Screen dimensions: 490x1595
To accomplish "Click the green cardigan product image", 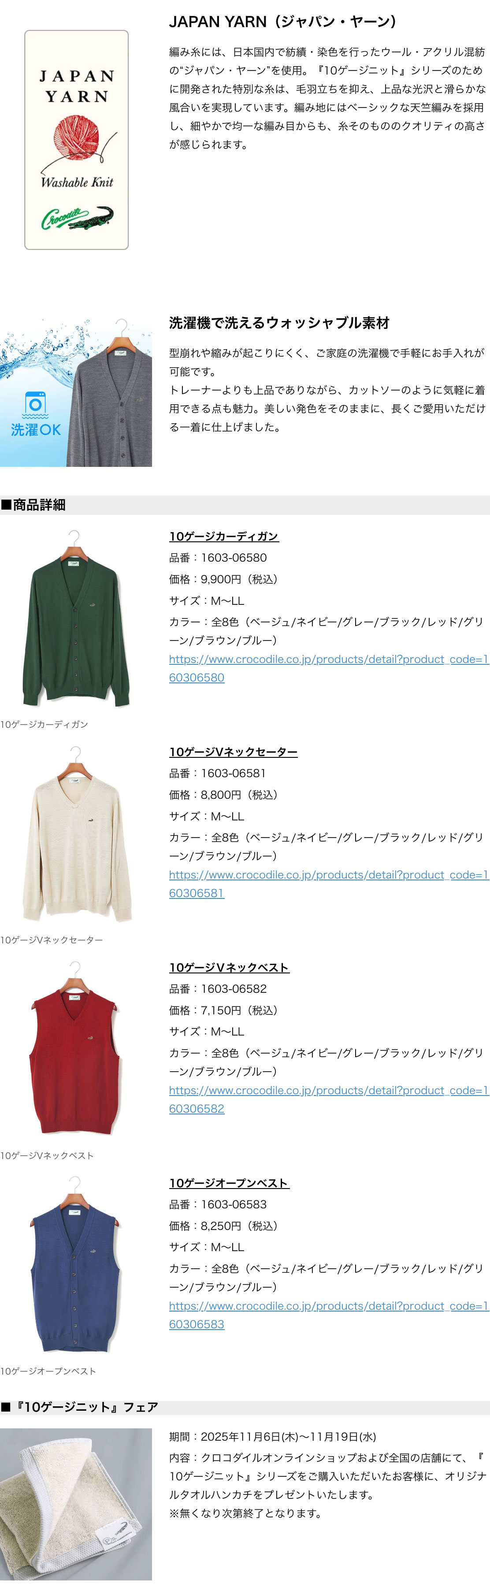I will (x=75, y=617).
